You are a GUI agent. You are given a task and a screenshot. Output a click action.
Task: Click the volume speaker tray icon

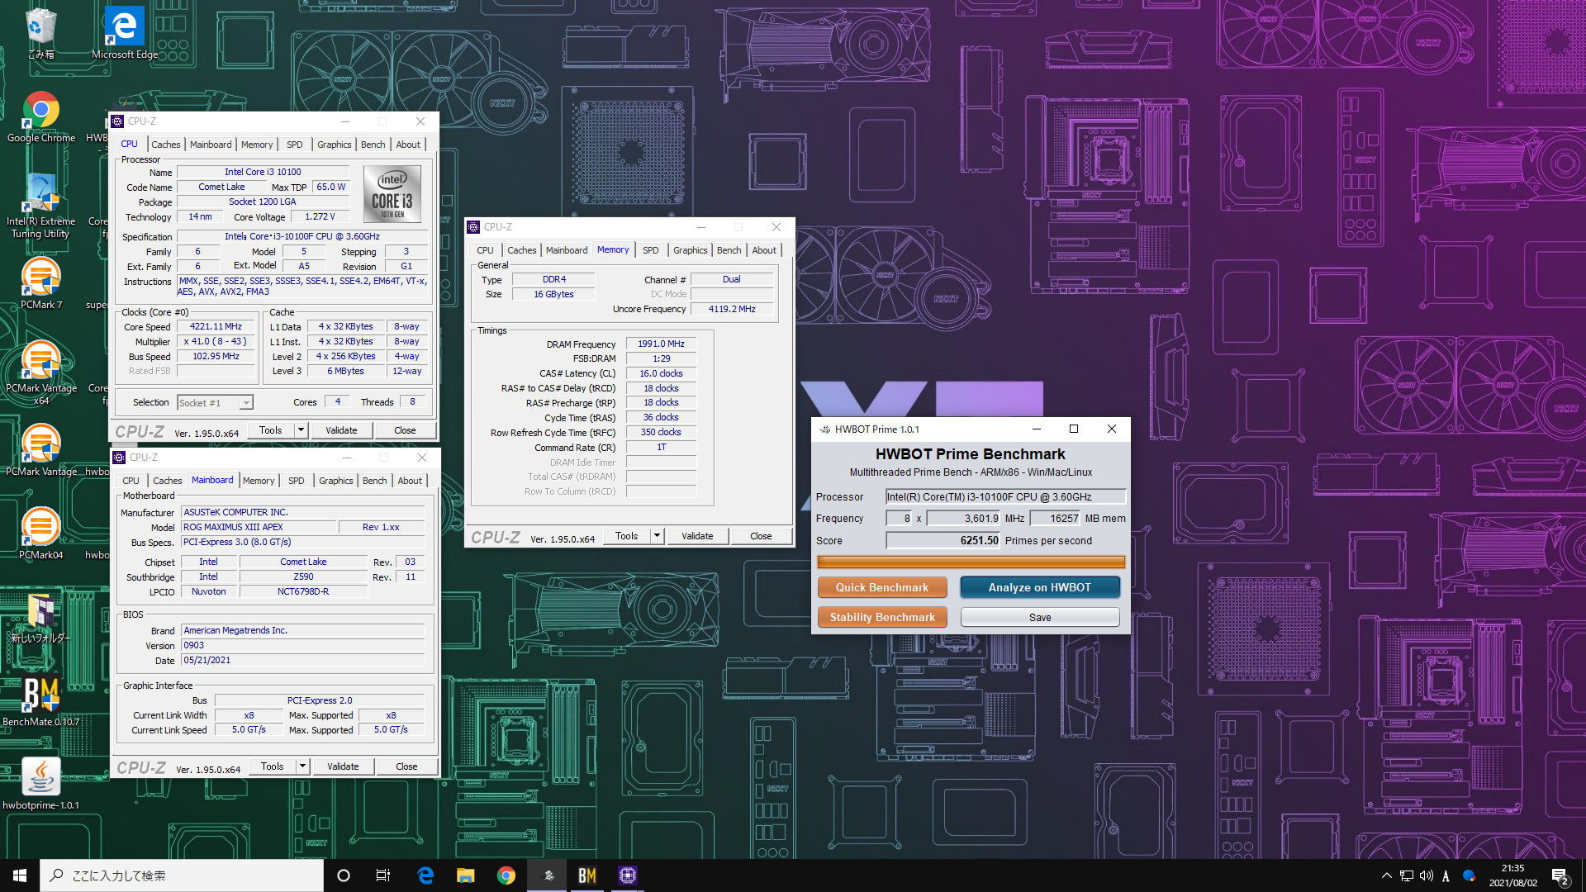[1427, 875]
